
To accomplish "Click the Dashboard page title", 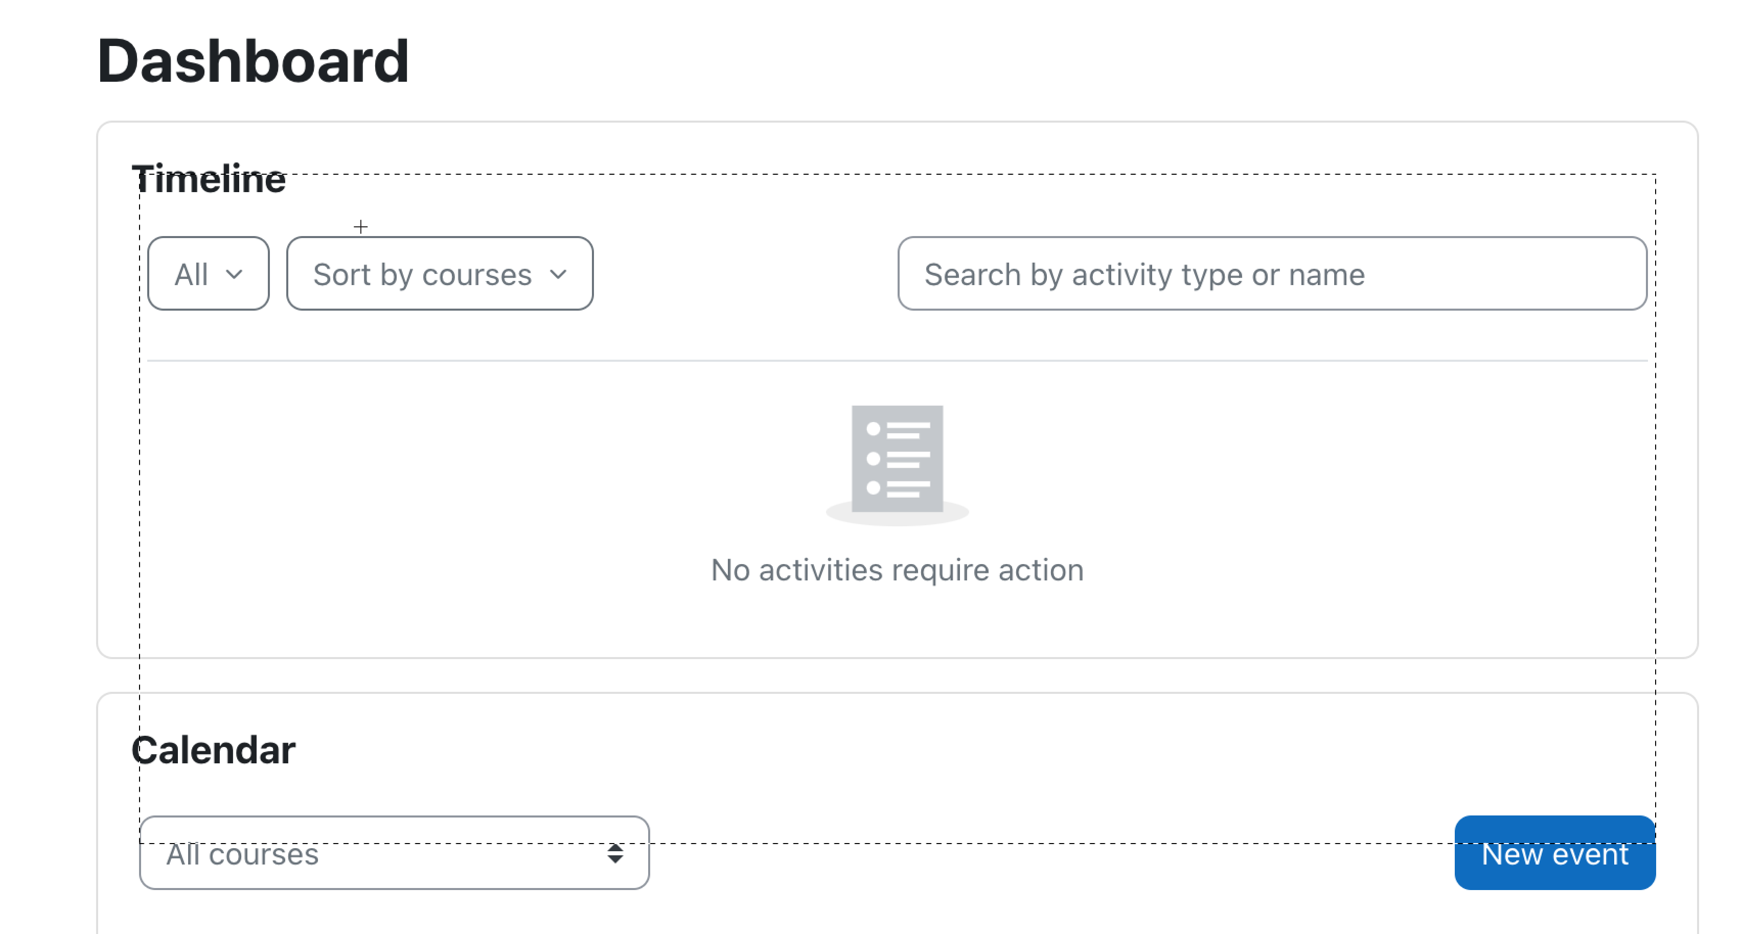I will click(x=254, y=61).
